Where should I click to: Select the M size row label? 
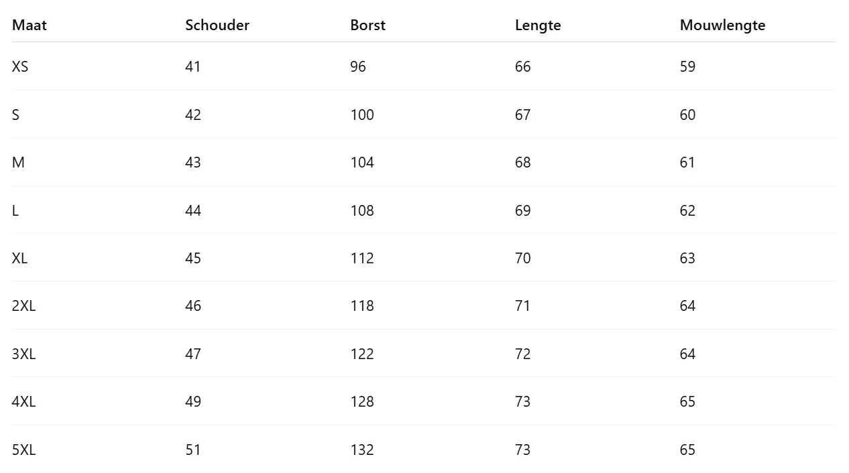18,163
